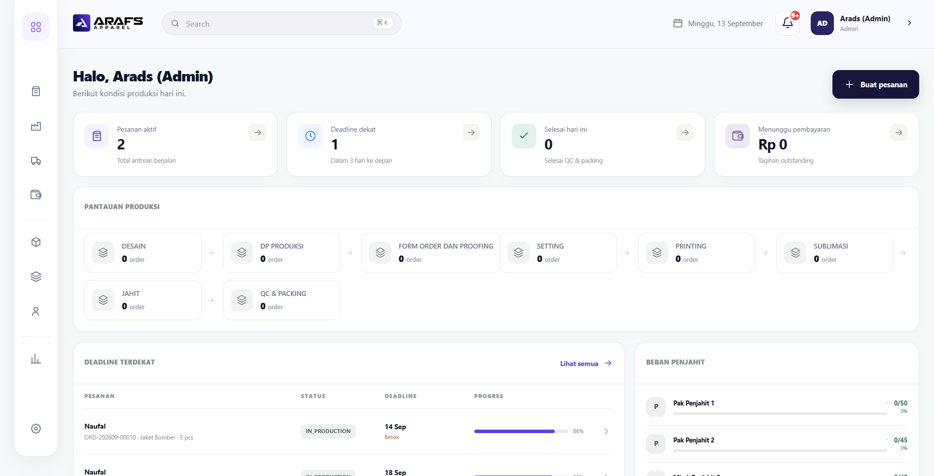Open the person users icon in sidebar
Image resolution: width=934 pixels, height=476 pixels.
coord(36,311)
